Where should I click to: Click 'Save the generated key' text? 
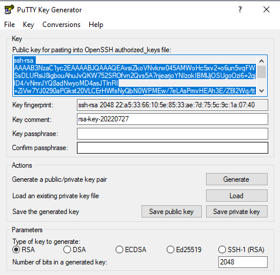tap(46, 212)
